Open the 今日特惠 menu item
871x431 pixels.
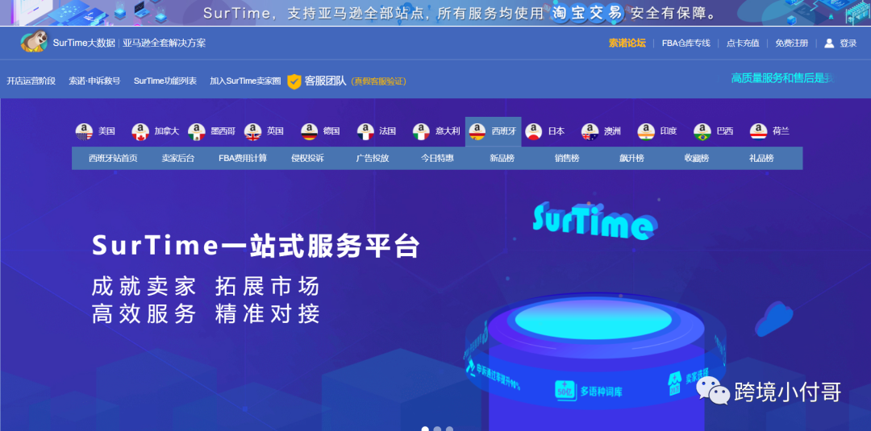[437, 158]
